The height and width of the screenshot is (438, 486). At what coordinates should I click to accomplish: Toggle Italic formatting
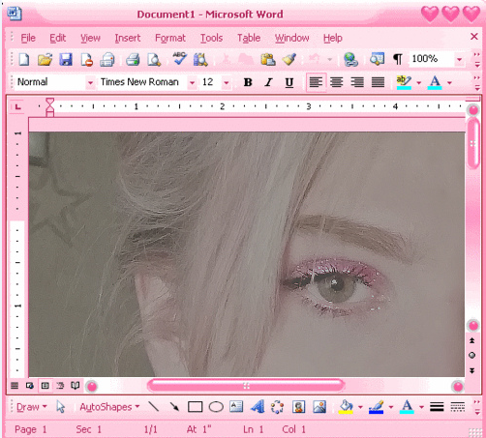tap(268, 82)
